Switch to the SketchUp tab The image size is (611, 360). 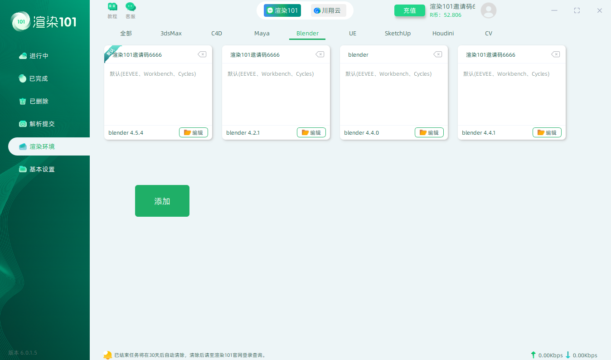(x=398, y=34)
